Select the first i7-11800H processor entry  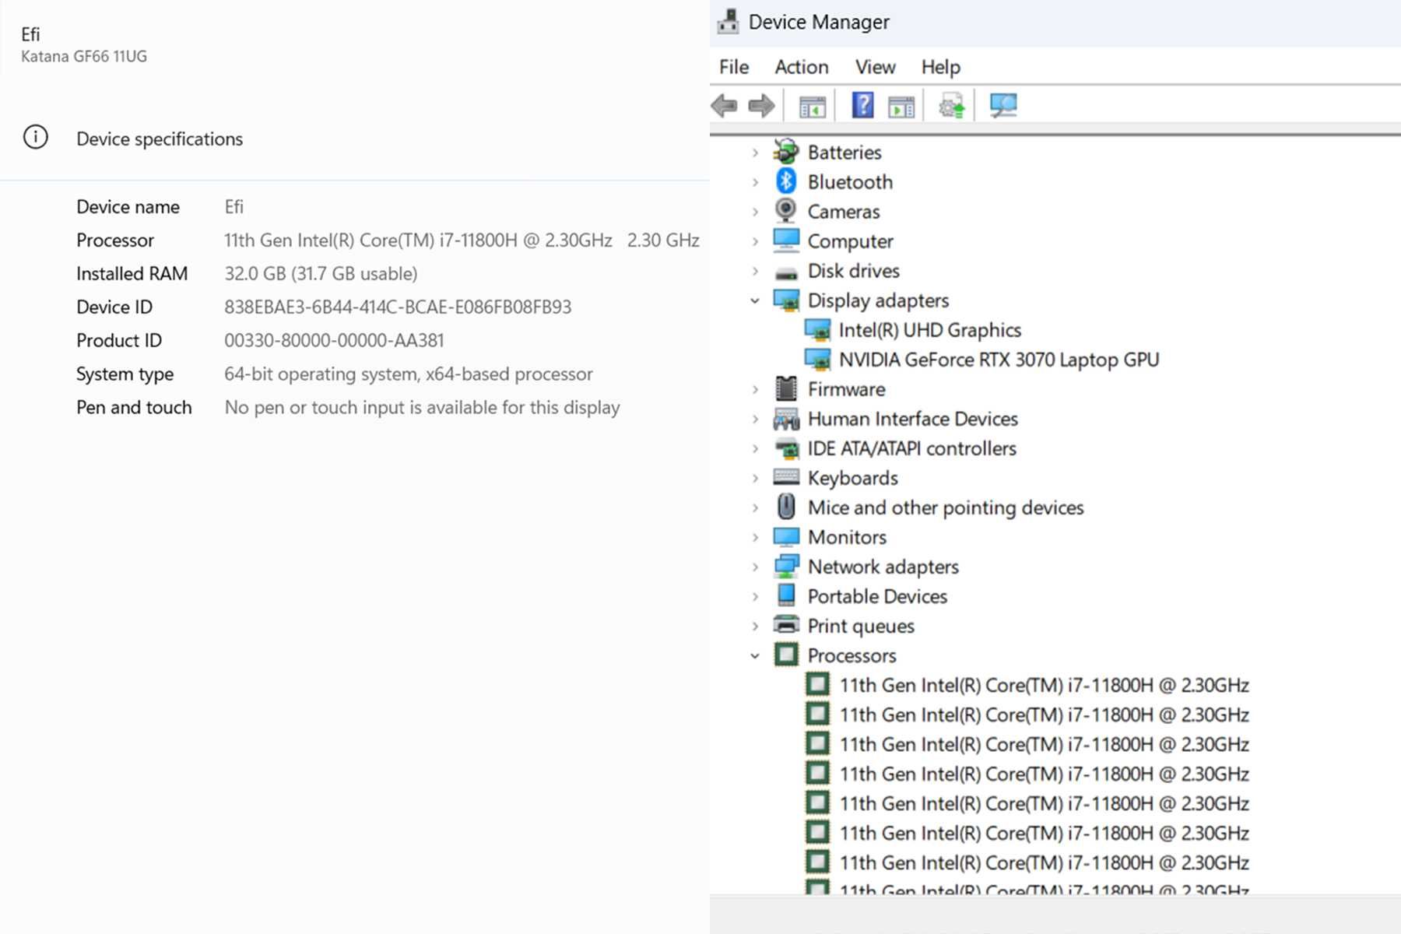1044,685
